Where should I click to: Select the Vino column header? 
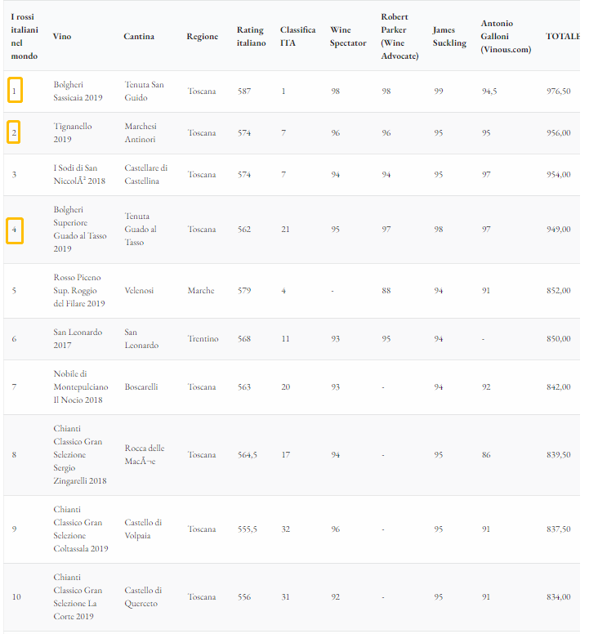pos(62,37)
